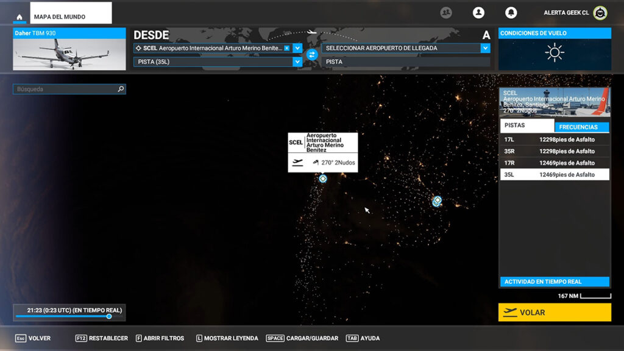The width and height of the screenshot is (624, 351).
Task: Open the multiplayer group icon
Action: [446, 13]
